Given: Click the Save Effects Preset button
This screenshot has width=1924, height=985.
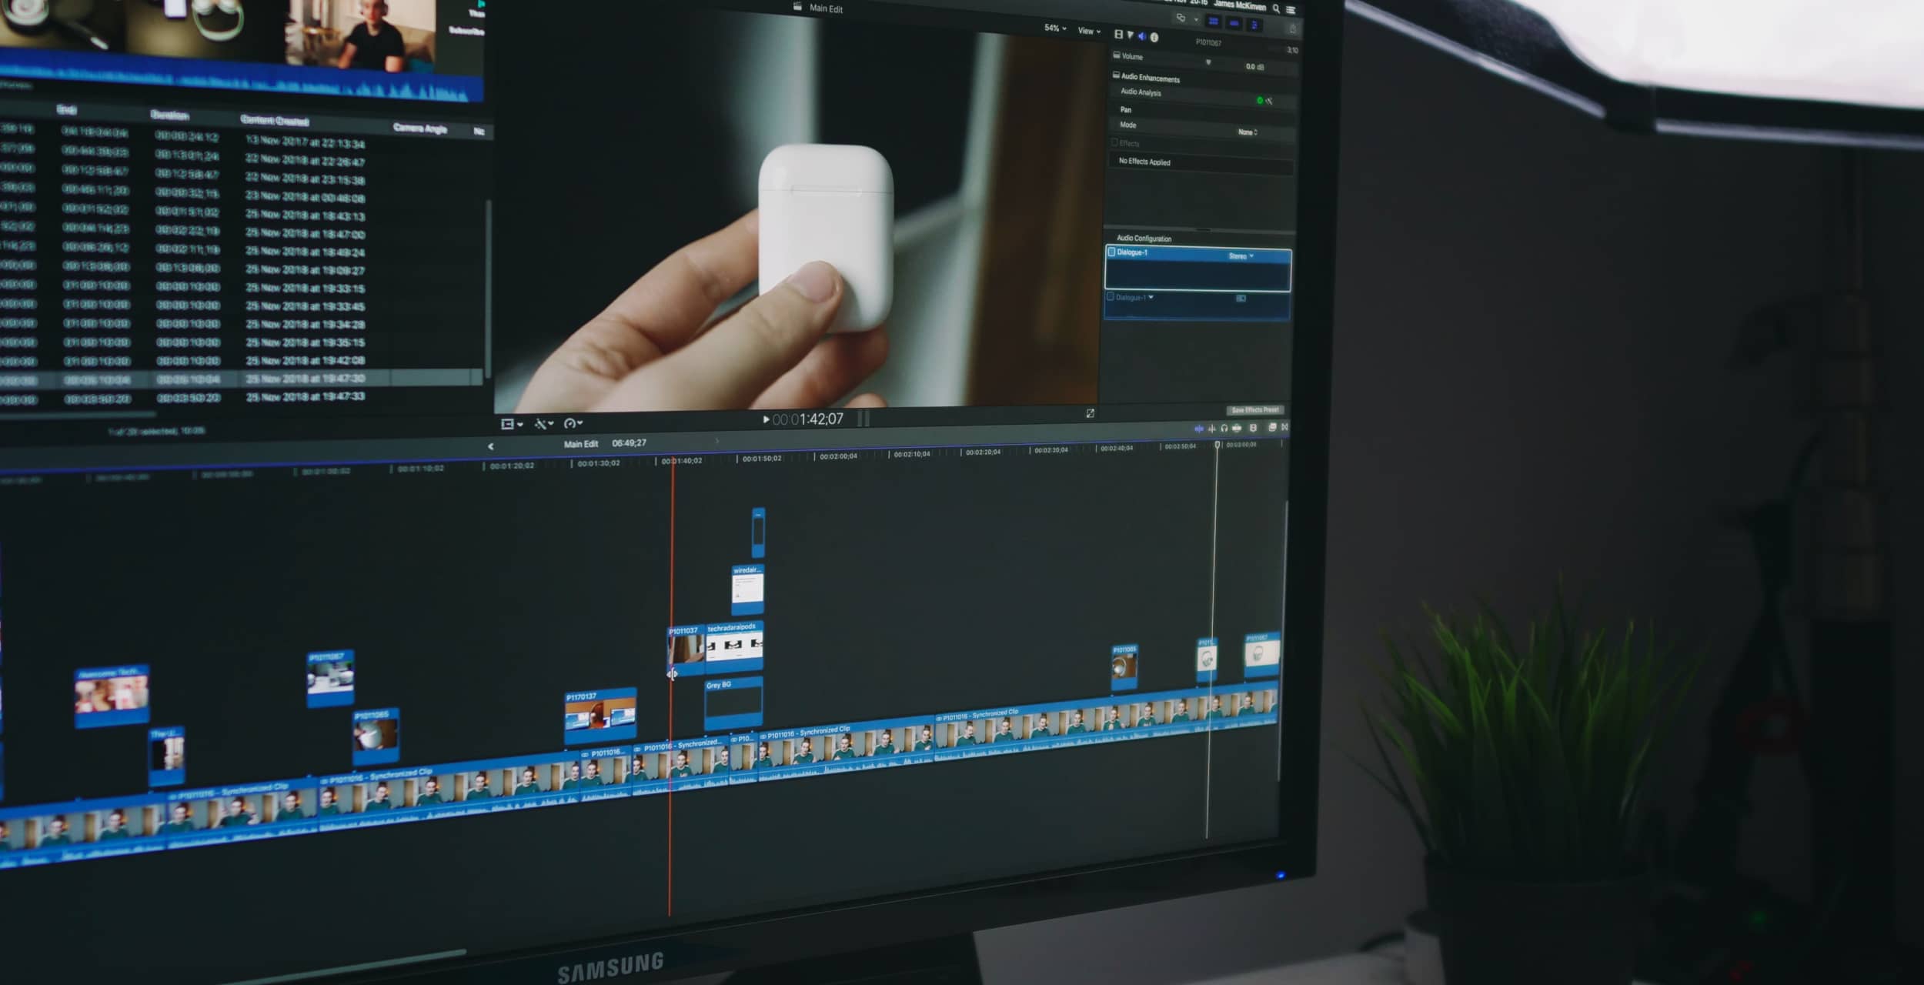Looking at the screenshot, I should (x=1256, y=410).
